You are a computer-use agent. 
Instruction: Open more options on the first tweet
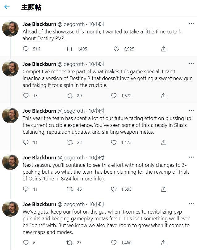click(x=191, y=24)
